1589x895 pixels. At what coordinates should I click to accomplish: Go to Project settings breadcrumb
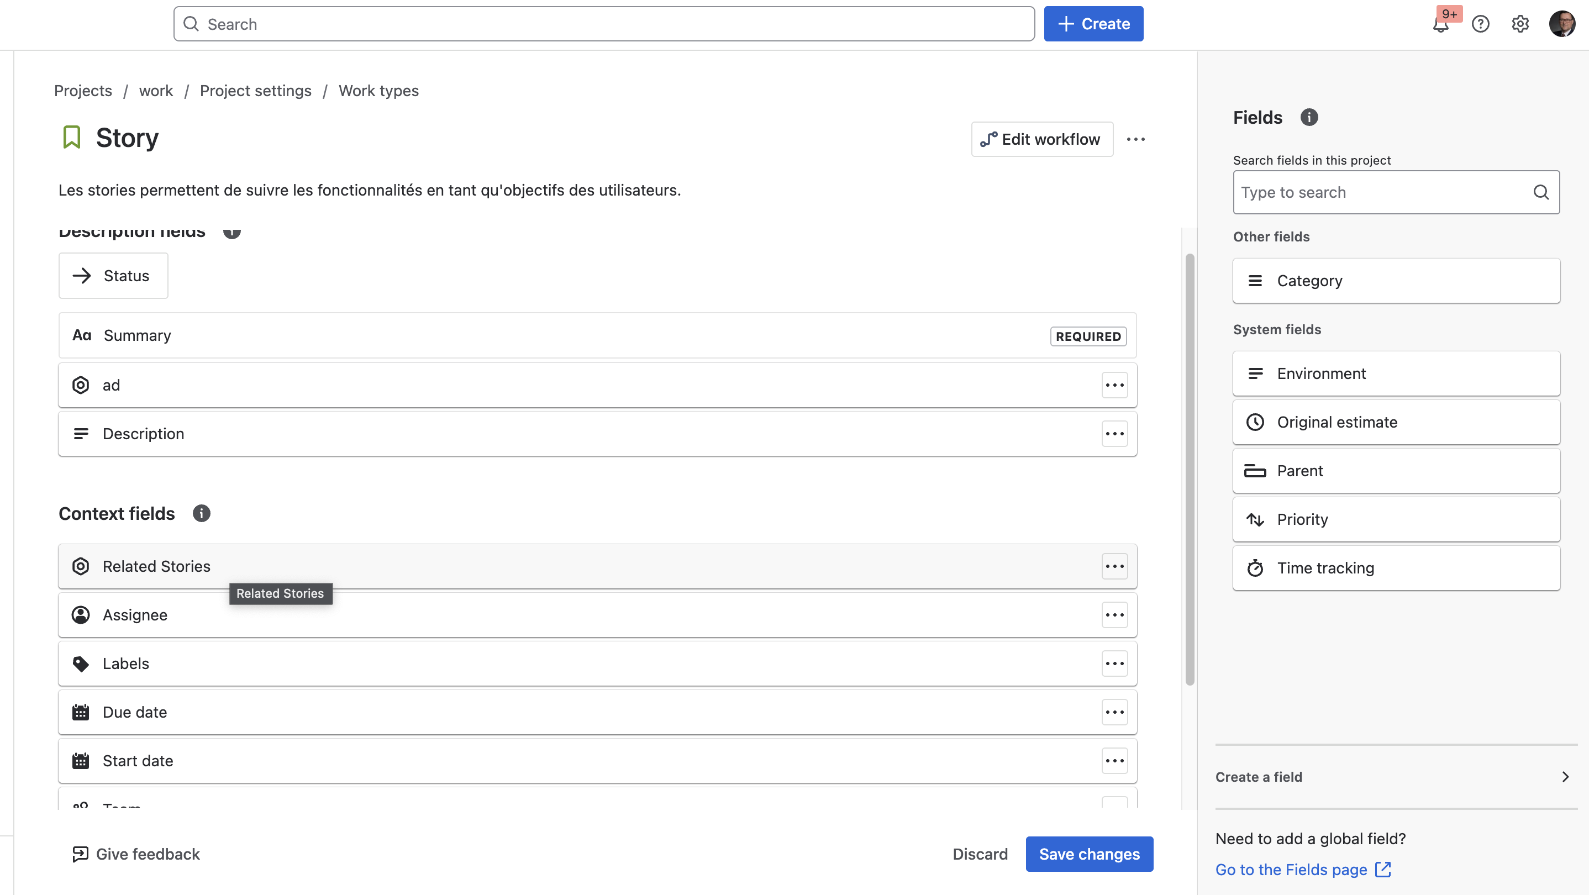point(255,91)
